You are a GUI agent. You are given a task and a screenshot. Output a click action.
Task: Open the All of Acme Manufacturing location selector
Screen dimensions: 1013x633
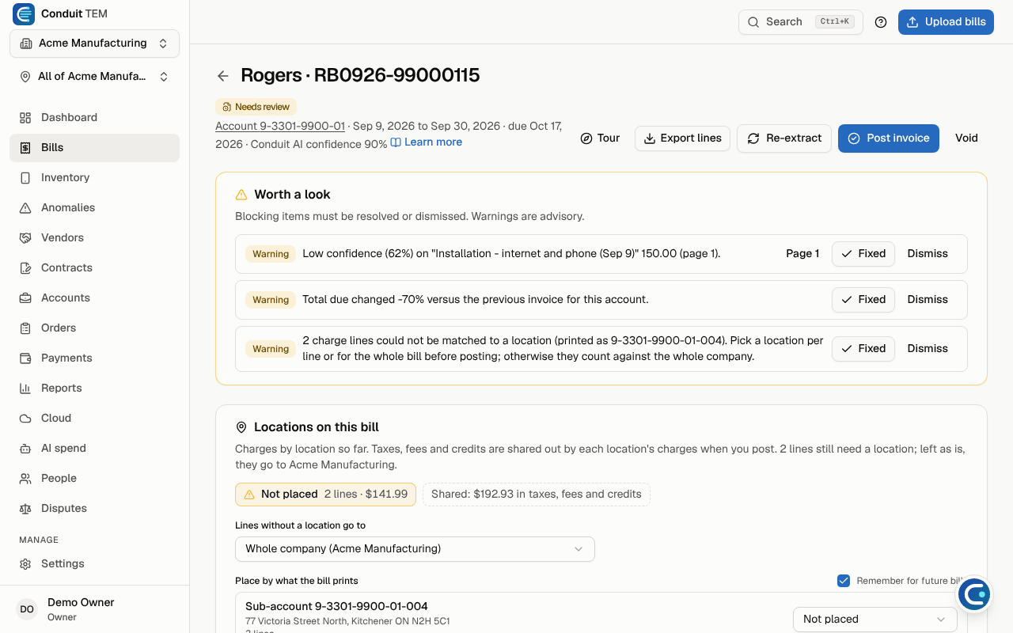click(94, 77)
